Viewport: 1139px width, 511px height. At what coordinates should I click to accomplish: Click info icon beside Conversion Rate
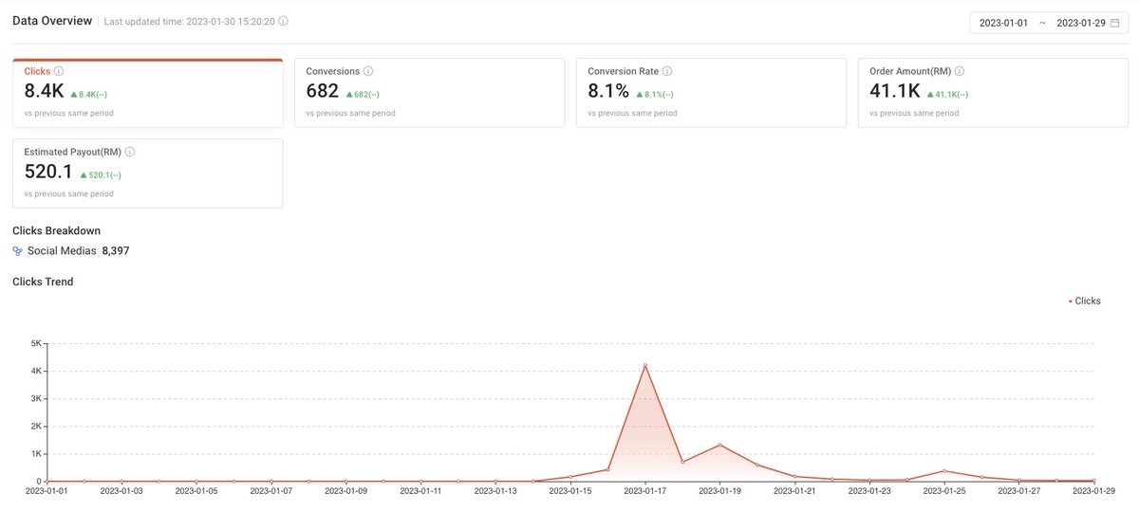click(x=667, y=71)
